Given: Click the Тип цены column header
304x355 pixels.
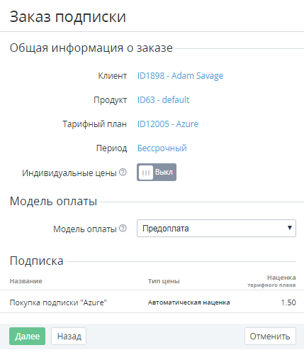Looking at the screenshot, I should pyautogui.click(x=164, y=281).
